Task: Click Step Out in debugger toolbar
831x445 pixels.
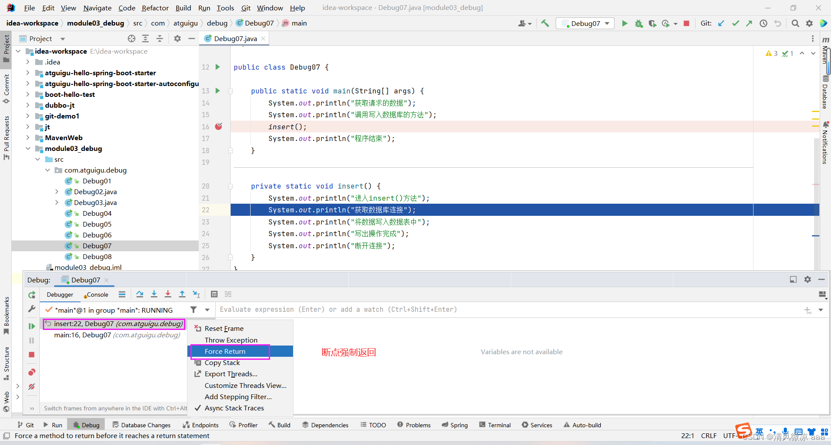Action: 182,294
